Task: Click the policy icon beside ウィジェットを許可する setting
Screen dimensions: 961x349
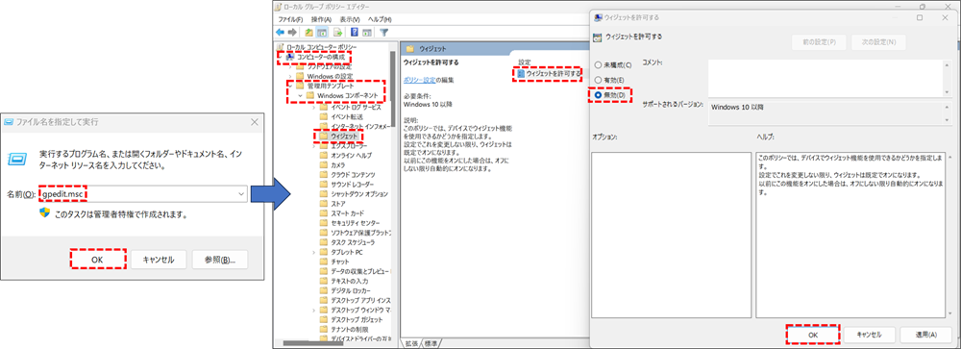Action: 522,74
